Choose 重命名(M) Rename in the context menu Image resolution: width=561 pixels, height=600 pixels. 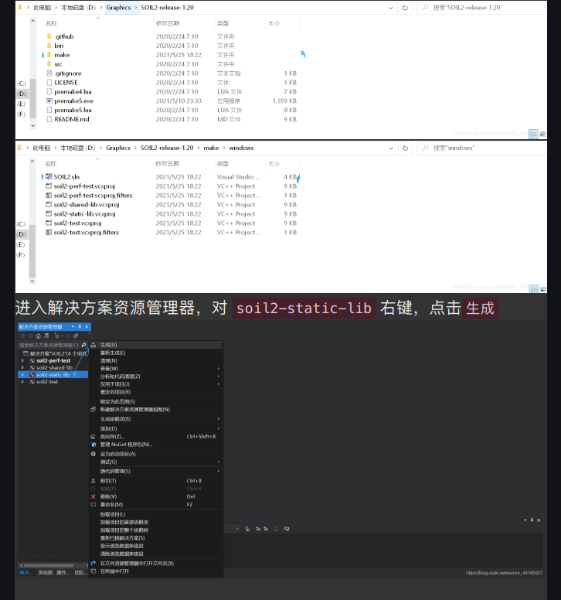pyautogui.click(x=155, y=504)
